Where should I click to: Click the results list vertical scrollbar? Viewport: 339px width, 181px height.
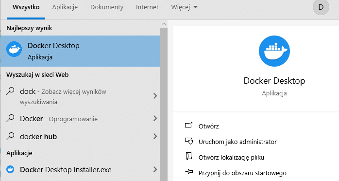click(164, 104)
